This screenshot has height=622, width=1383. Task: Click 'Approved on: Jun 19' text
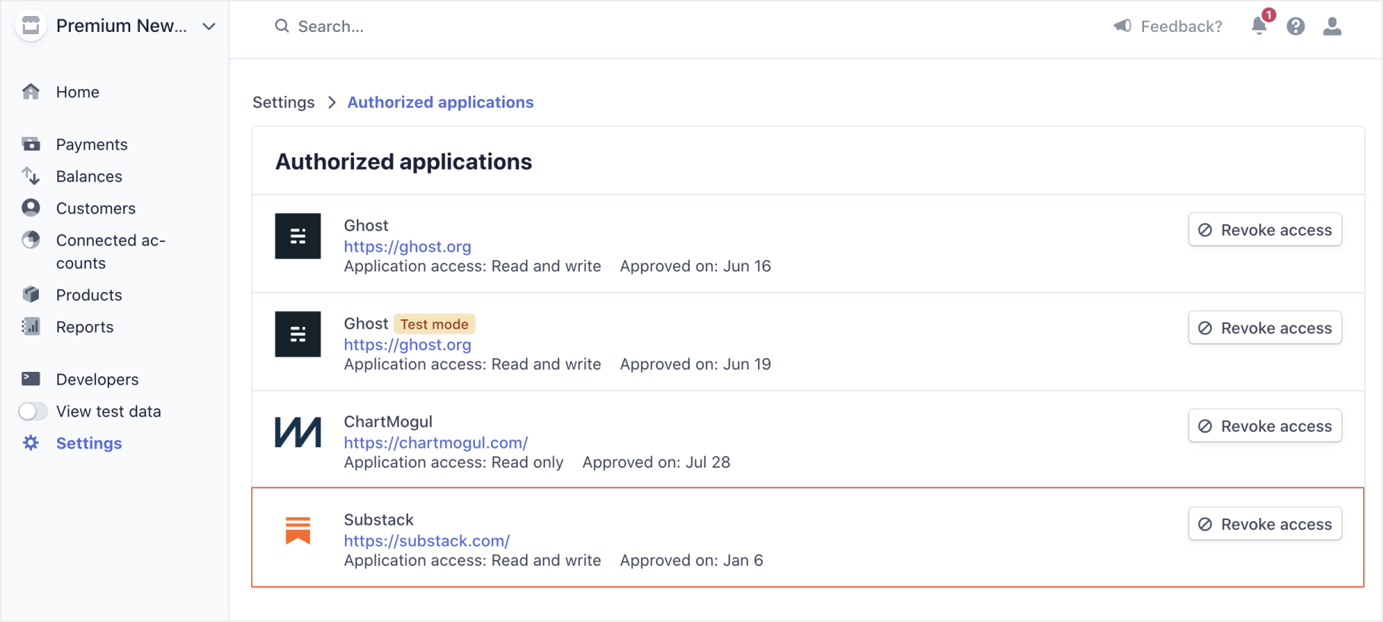tap(696, 364)
